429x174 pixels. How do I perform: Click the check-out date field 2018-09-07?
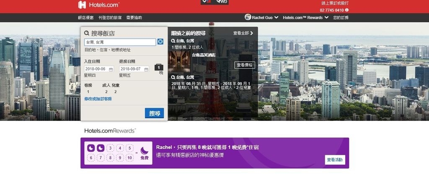pyautogui.click(x=134, y=69)
